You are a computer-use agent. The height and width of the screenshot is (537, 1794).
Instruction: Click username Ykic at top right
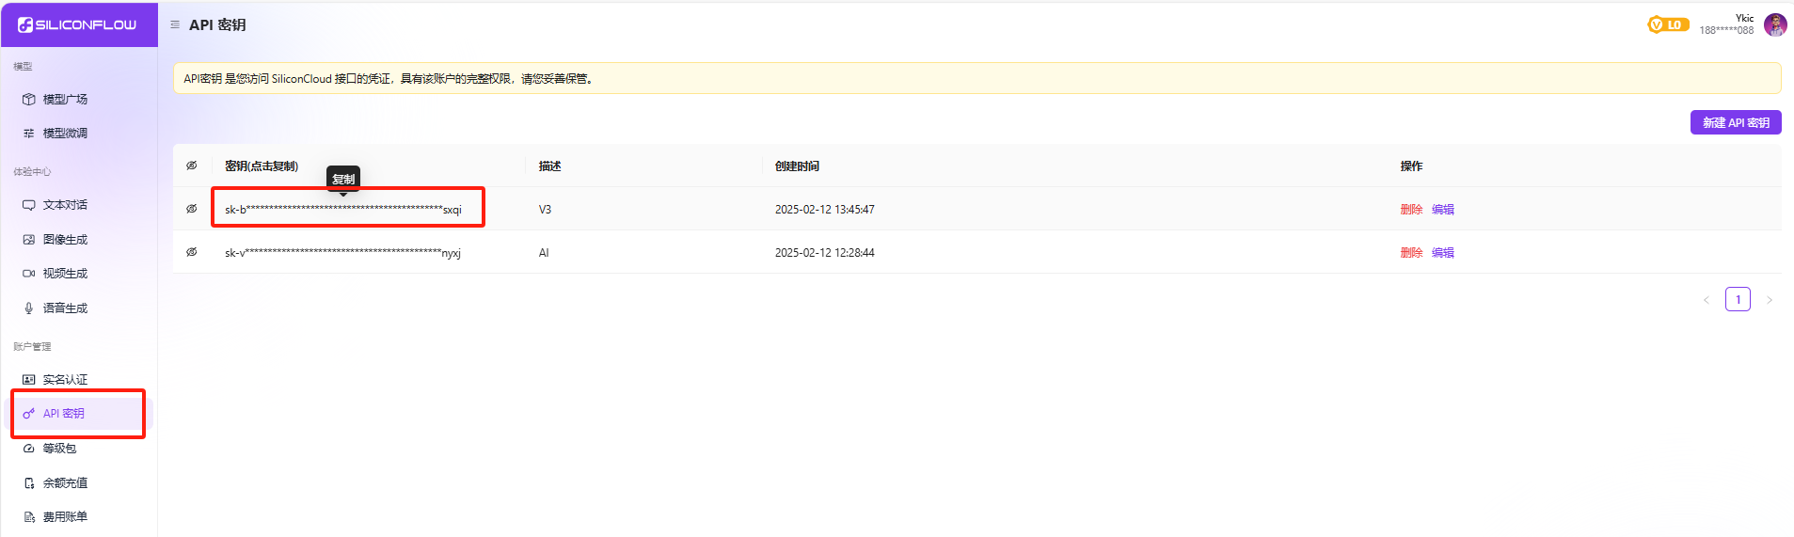pos(1744,18)
